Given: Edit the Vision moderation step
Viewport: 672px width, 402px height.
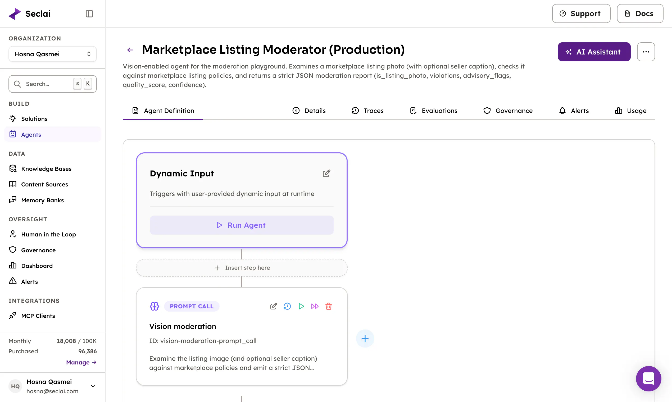Looking at the screenshot, I should point(273,306).
